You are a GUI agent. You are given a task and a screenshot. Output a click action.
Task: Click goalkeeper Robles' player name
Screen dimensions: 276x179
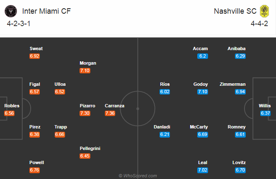tap(12, 106)
